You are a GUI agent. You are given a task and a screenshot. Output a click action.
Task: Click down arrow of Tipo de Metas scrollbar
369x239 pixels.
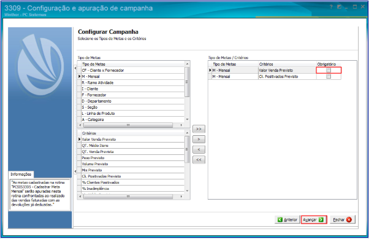(x=188, y=119)
